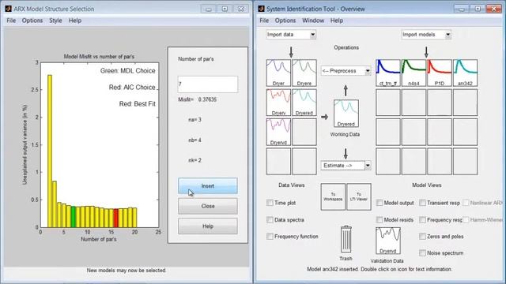Click the Trash can icon
The width and height of the screenshot is (506, 284).
346,239
